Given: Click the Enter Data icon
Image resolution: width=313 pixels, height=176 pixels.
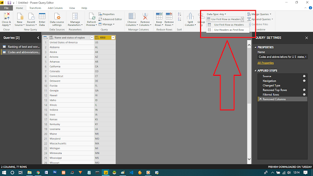Looking at the screenshot, I should [42, 16].
